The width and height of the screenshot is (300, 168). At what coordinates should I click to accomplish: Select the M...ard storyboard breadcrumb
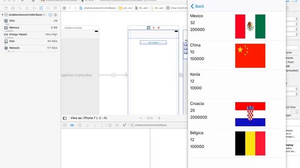click(x=141, y=8)
